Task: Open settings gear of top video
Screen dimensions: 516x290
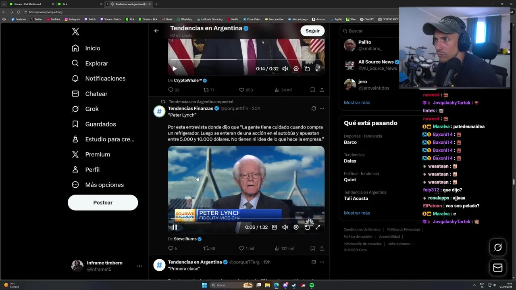Action: click(296, 69)
